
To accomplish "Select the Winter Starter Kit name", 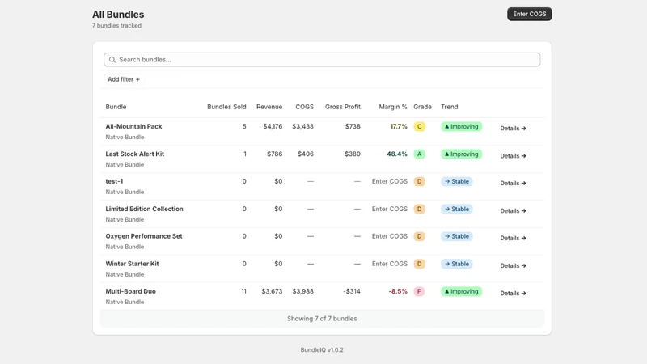I will coord(132,264).
